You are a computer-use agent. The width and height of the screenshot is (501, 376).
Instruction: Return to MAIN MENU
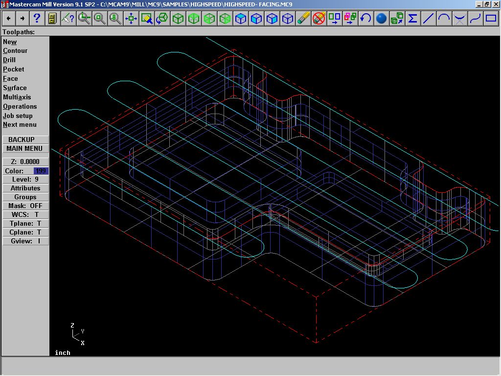25,149
